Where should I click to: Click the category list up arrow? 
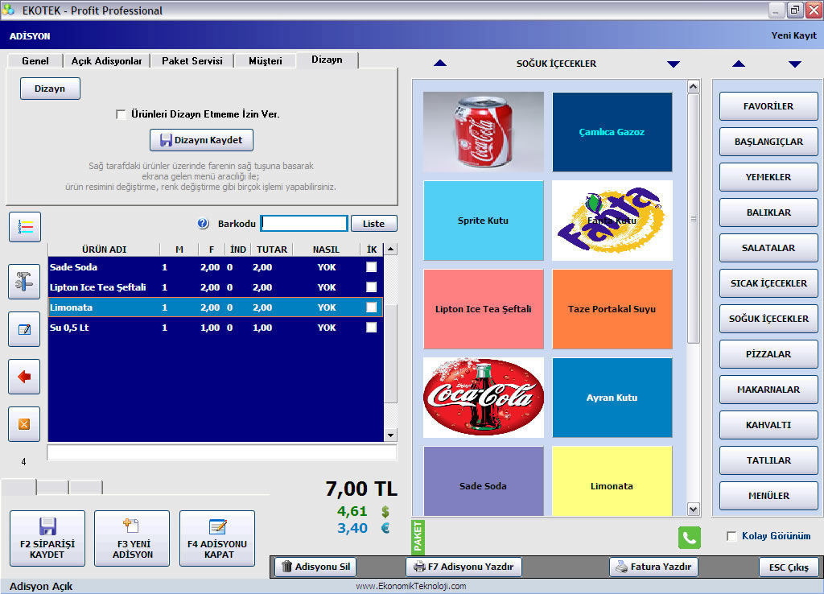[x=739, y=64]
